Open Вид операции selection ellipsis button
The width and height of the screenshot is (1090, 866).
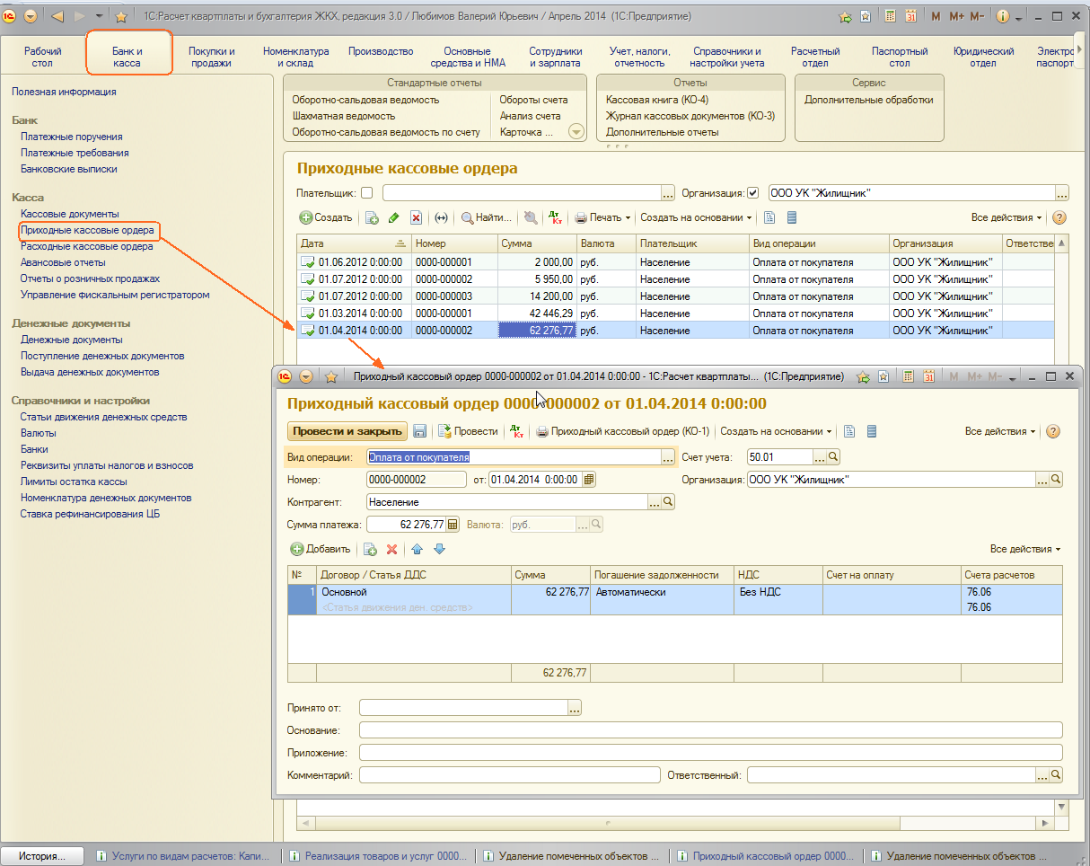(668, 457)
